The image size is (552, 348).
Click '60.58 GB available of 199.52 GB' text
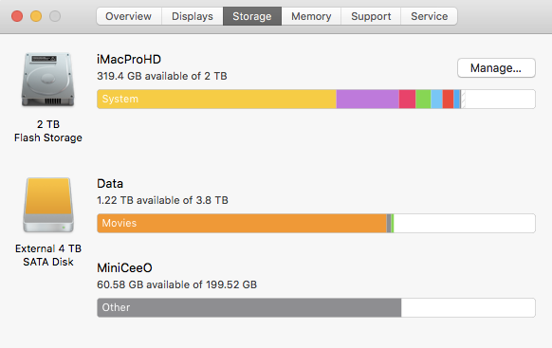177,284
